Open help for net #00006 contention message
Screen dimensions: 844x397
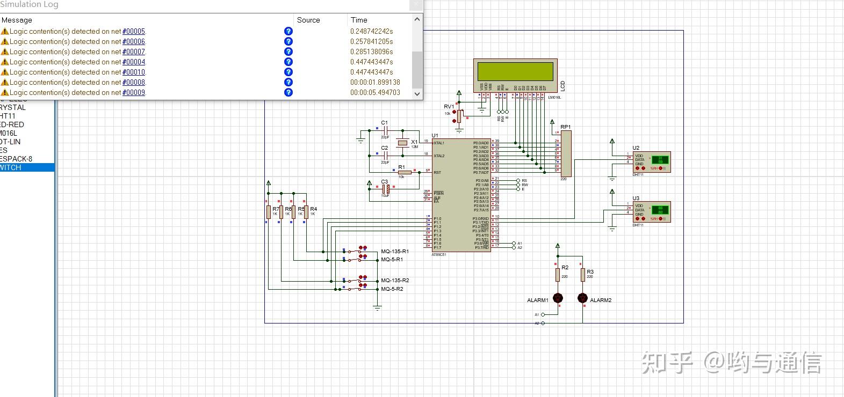click(x=288, y=41)
